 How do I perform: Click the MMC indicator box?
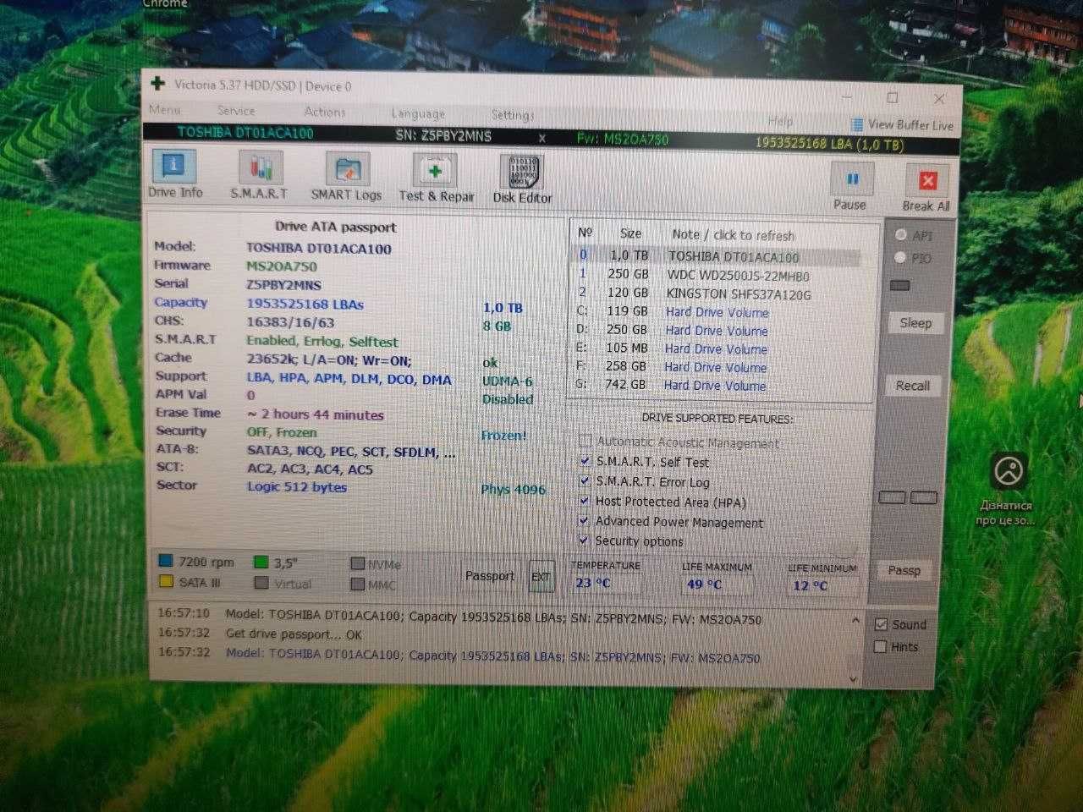point(358,584)
